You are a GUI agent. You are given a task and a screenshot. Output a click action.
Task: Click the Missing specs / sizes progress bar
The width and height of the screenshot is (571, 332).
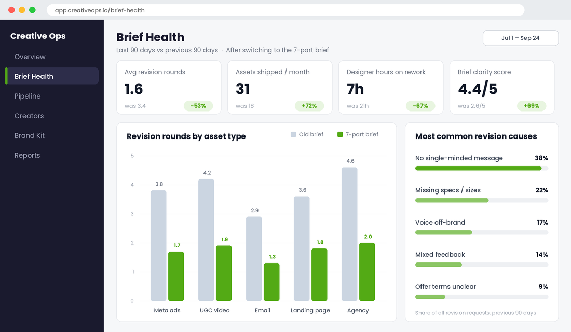481,200
